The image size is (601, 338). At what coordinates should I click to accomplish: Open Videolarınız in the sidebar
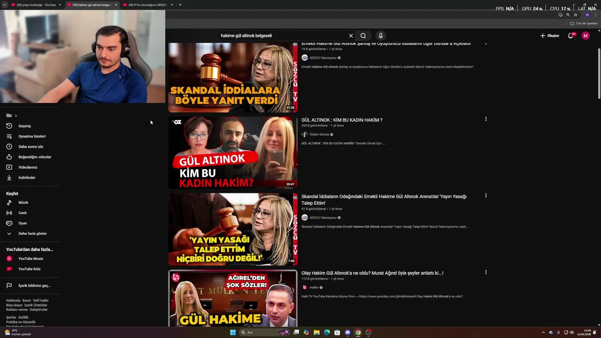point(28,167)
